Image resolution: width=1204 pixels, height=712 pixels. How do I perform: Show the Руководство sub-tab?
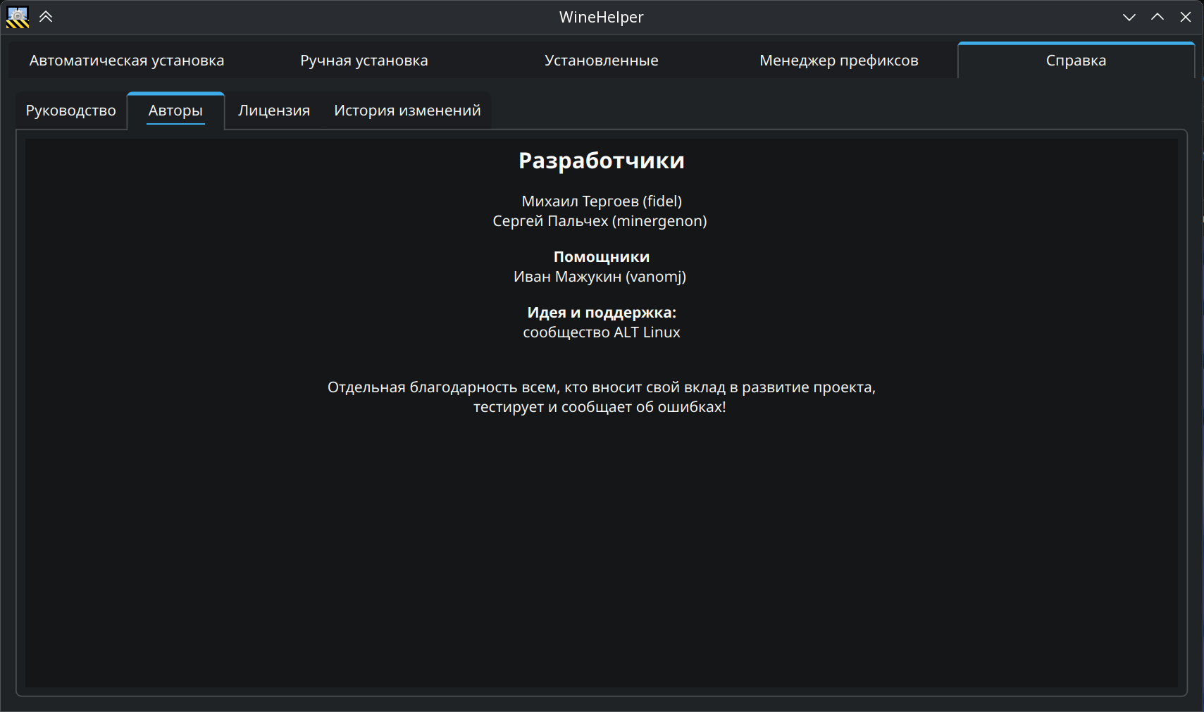coord(71,111)
